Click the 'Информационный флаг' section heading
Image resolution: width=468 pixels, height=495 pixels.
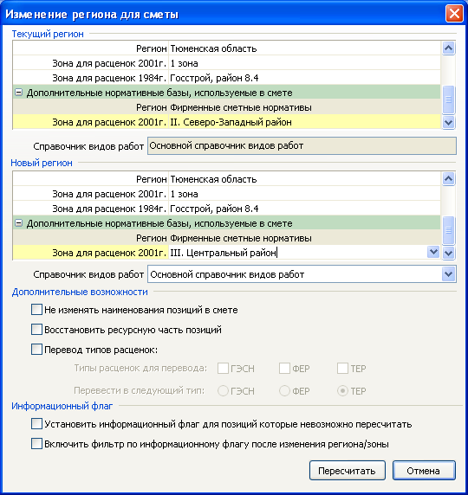[x=62, y=406]
